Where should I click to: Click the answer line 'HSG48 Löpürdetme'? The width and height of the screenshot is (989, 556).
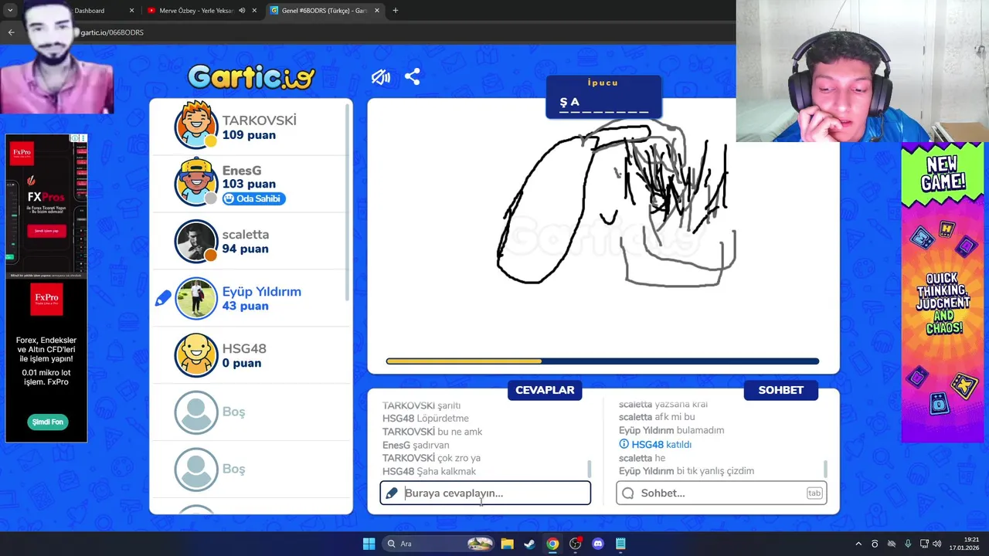pos(426,419)
